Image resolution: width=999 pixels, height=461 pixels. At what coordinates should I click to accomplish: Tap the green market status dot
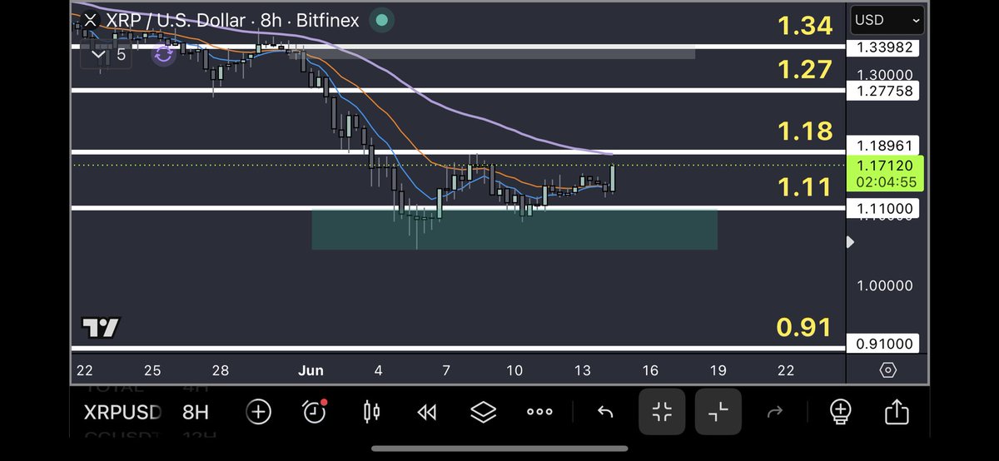[381, 20]
